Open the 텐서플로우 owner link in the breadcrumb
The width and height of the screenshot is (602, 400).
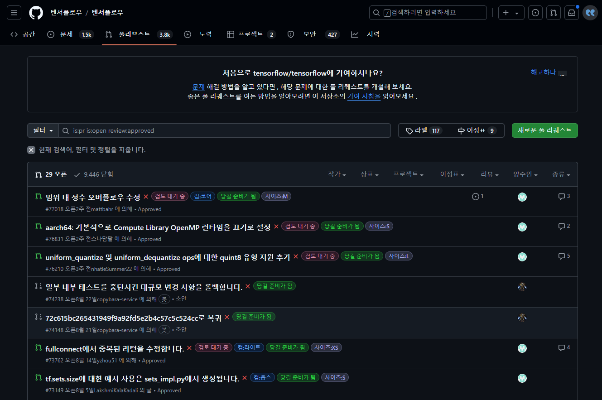66,13
